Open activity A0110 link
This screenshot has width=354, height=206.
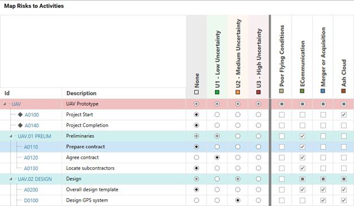click(x=31, y=147)
